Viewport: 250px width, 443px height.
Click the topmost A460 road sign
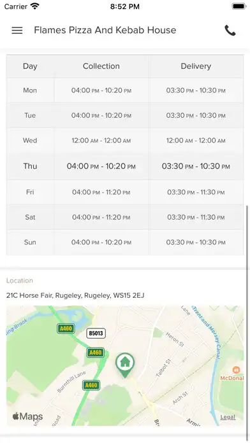66,328
